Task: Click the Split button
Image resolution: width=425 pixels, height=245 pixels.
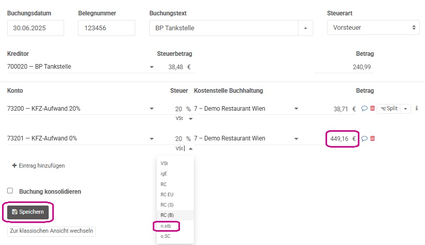Action: [389, 109]
